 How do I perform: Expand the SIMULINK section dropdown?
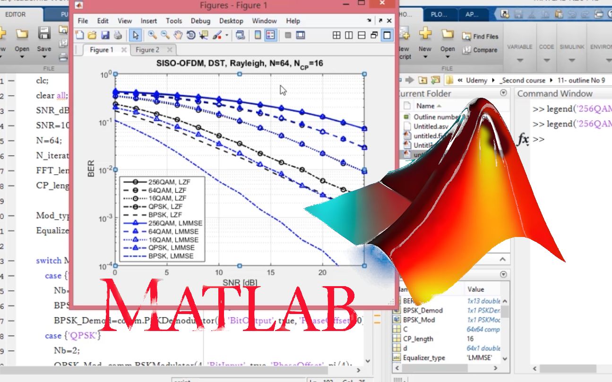572,61
